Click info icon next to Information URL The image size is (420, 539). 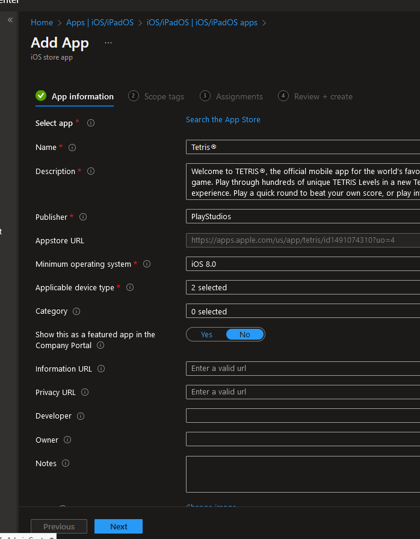tap(101, 369)
